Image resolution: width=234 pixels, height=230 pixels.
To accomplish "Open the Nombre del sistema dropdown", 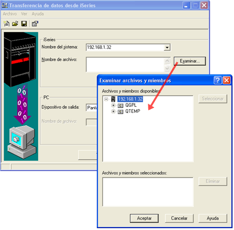I will (167, 47).
